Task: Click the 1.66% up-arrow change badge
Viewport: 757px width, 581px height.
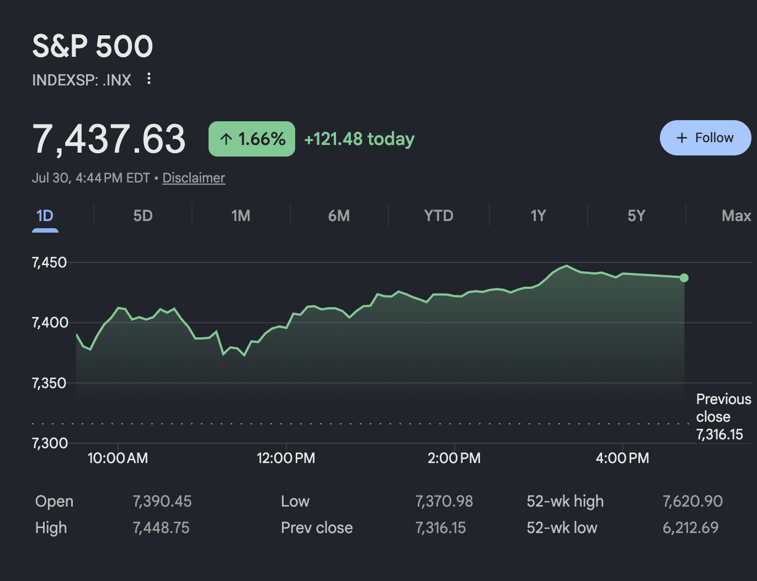Action: coord(252,139)
